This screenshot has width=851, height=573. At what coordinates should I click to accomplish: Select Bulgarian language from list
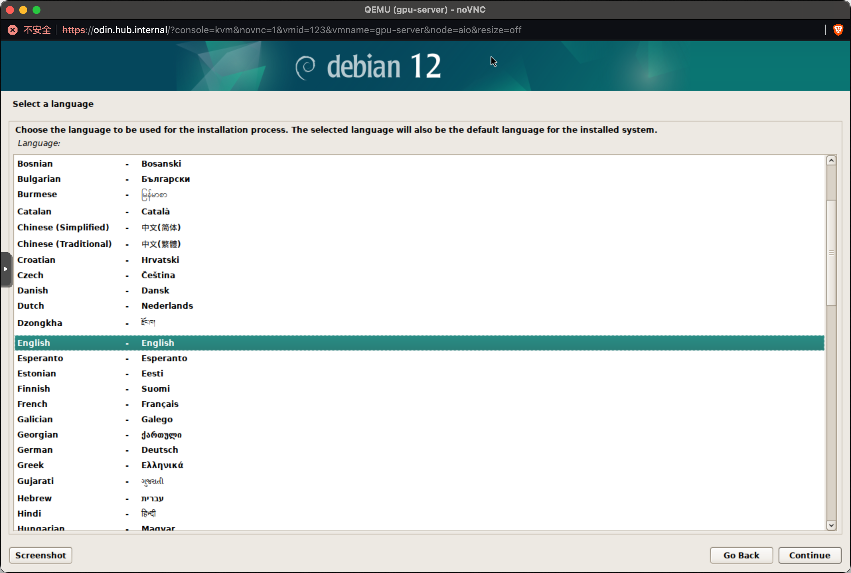click(x=39, y=178)
